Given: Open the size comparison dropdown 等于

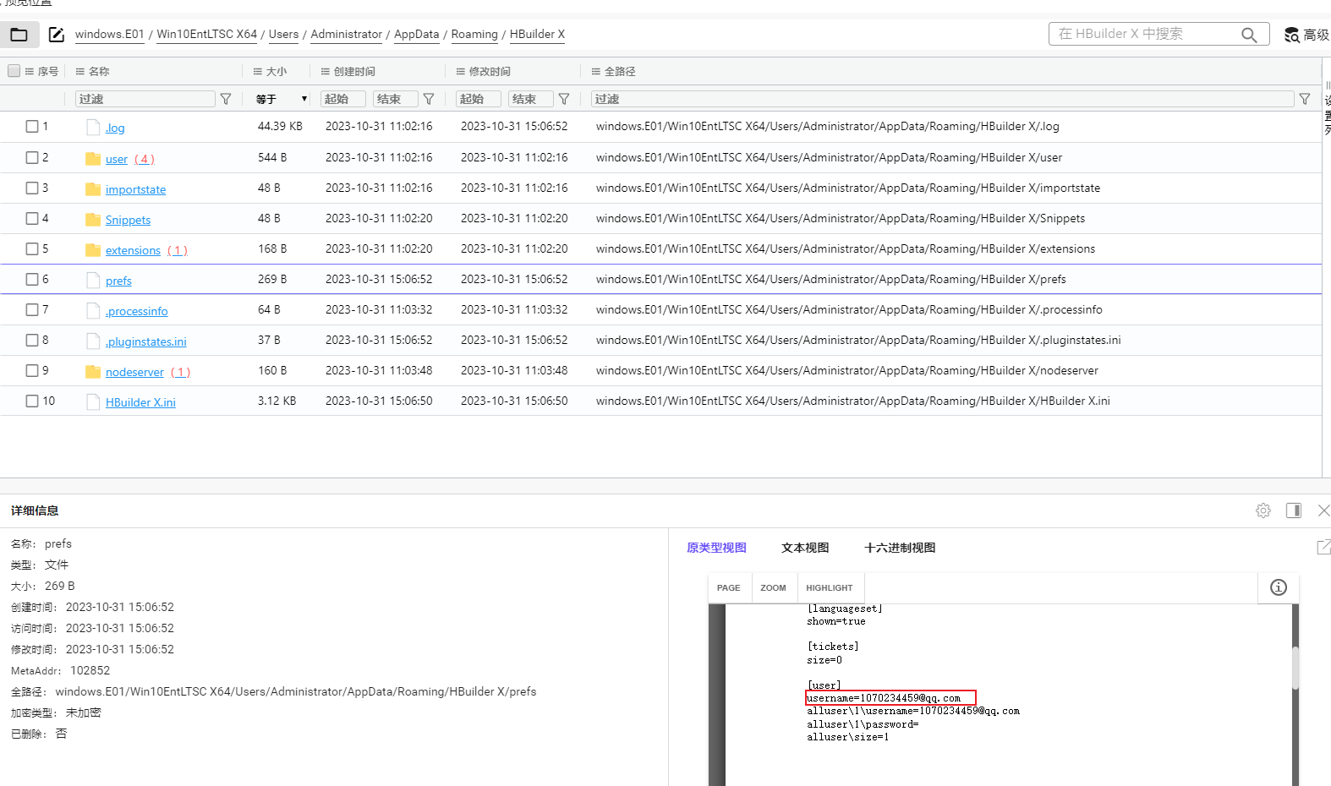Looking at the screenshot, I should (282, 99).
